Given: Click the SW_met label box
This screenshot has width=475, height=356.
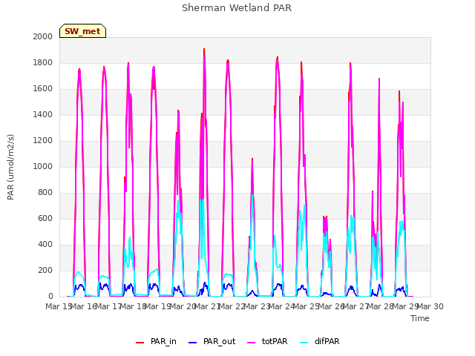Looking at the screenshot, I should pyautogui.click(x=82, y=31).
